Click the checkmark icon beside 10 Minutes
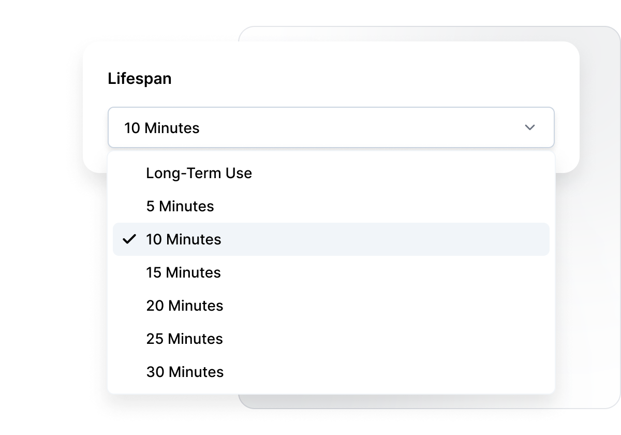This screenshot has width=621, height=435. (x=129, y=239)
